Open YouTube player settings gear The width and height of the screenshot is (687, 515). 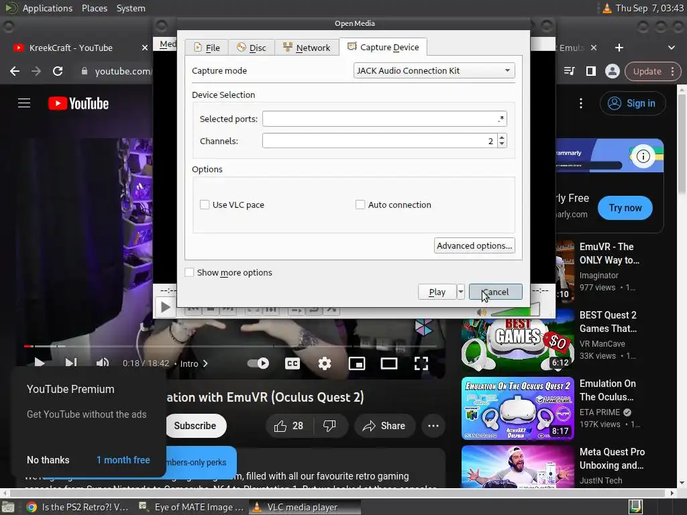pos(325,363)
